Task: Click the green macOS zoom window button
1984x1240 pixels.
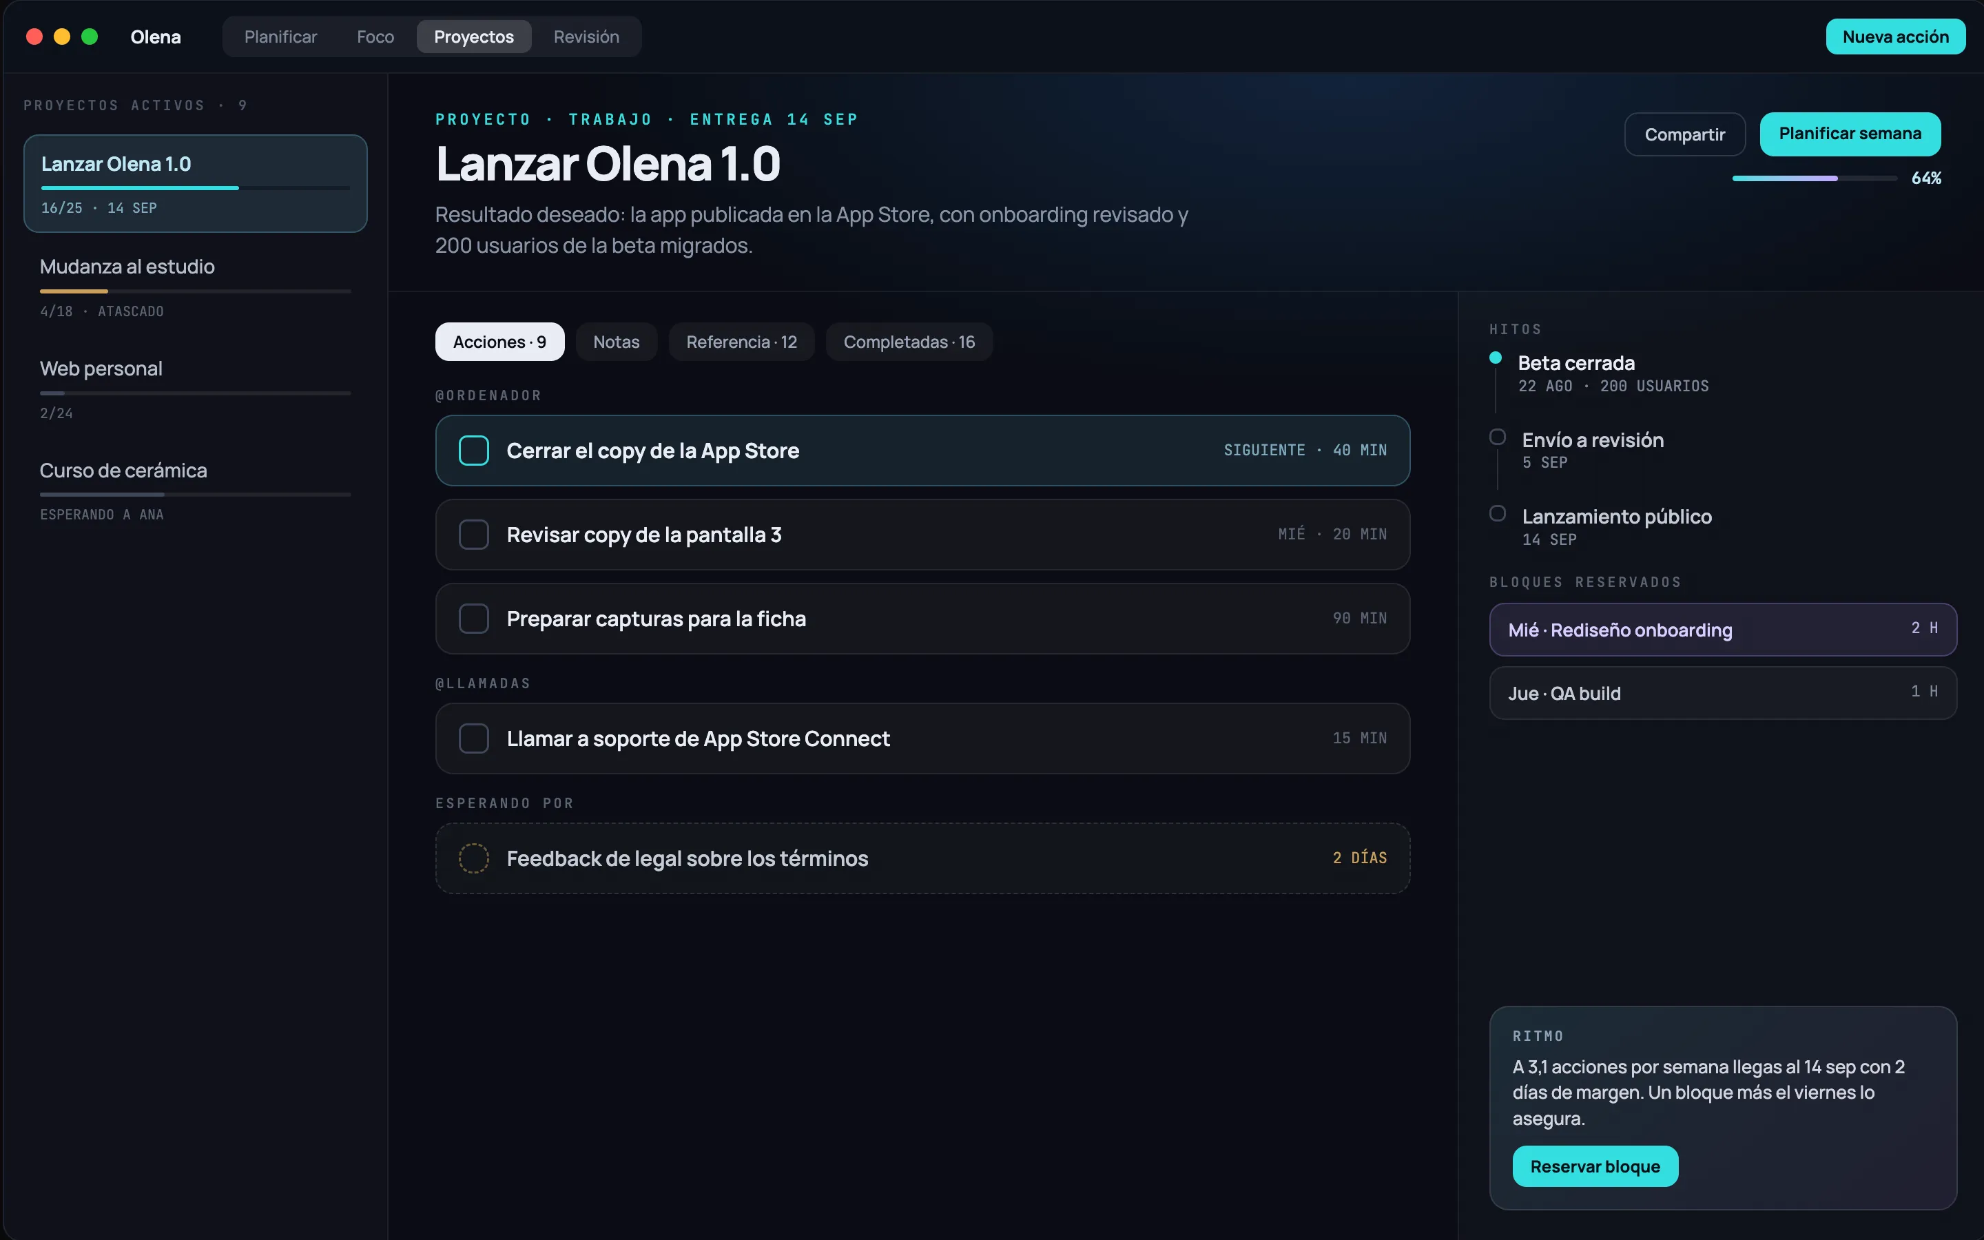Action: tap(90, 37)
